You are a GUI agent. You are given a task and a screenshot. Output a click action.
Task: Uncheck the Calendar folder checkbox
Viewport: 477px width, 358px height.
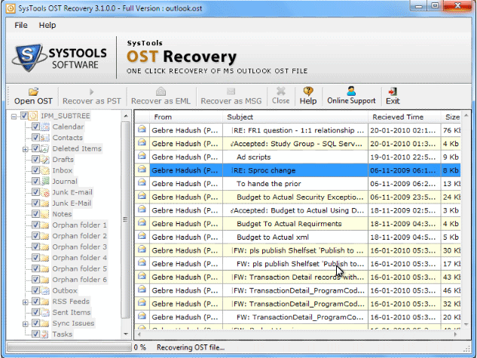[x=35, y=127]
